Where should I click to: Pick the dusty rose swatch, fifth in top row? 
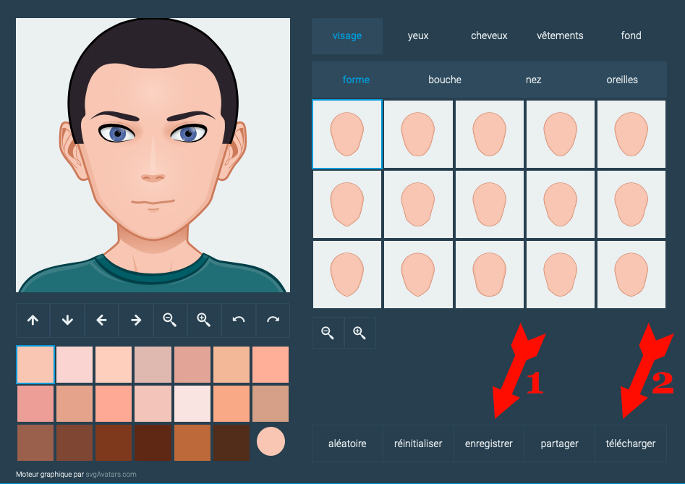192,365
